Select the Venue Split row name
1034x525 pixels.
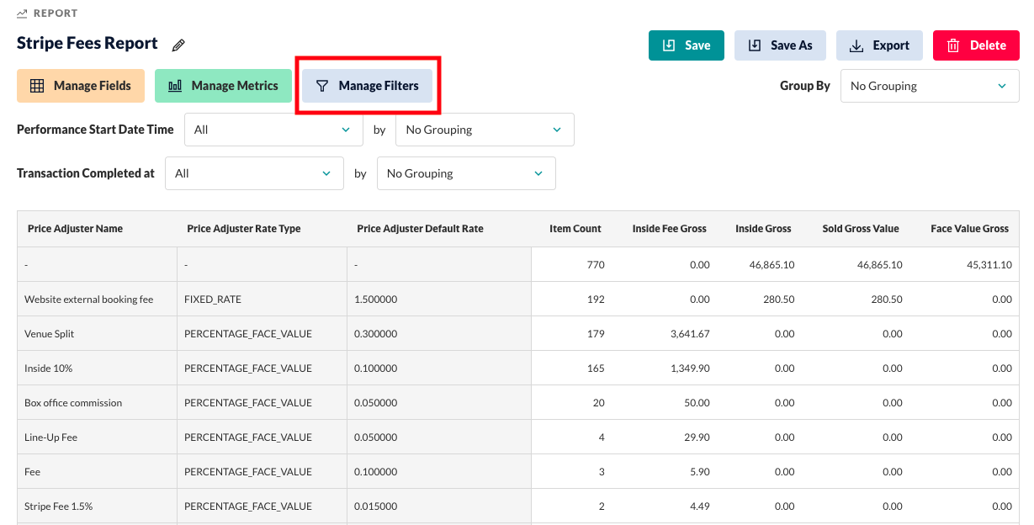coord(50,334)
